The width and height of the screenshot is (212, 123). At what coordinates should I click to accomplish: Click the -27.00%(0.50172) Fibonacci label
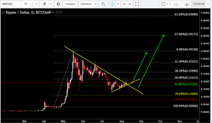tap(185, 34)
